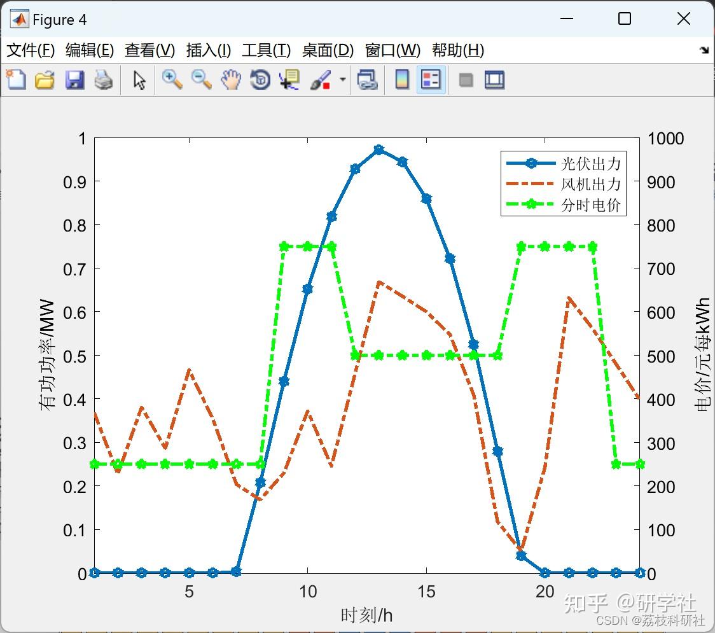715x633 pixels.
Task: Activate the Zoom Out magnifier tool
Action: (x=201, y=80)
